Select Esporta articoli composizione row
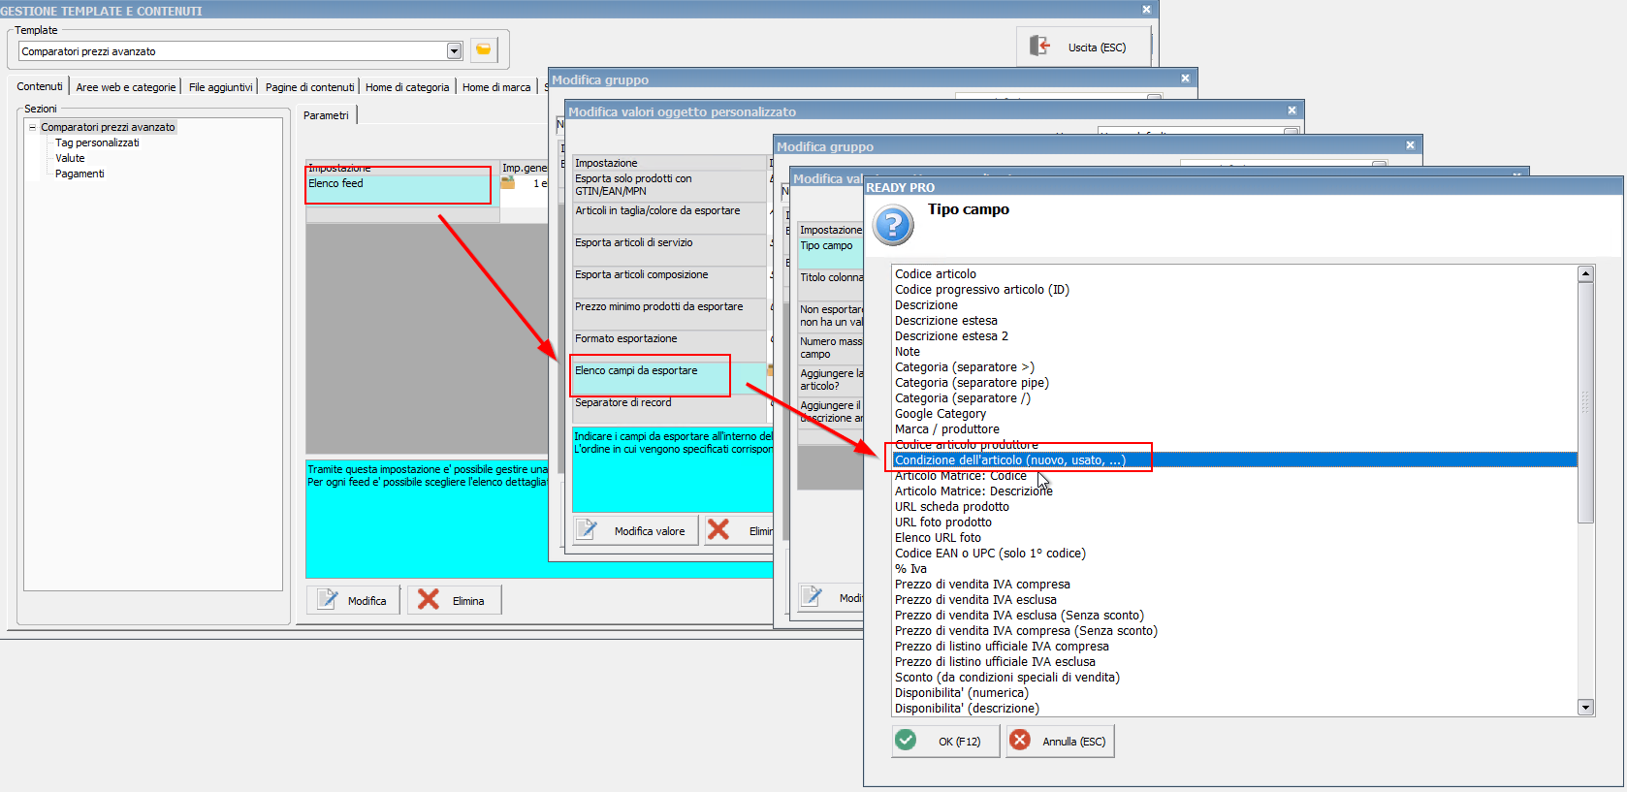The width and height of the screenshot is (1627, 792). (669, 282)
